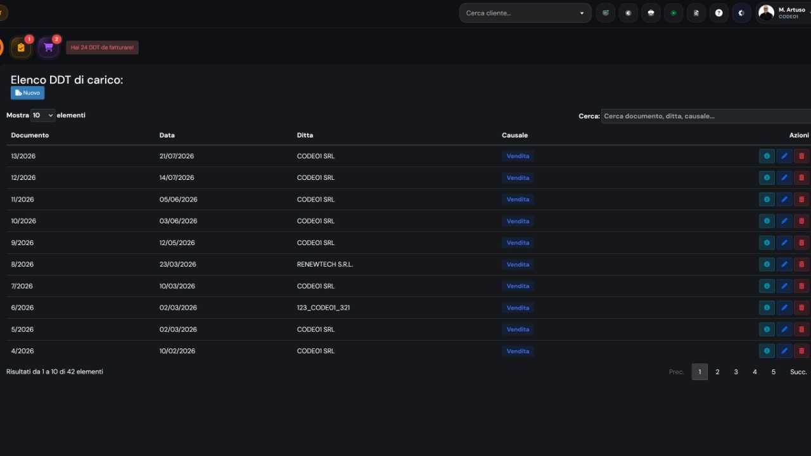The image size is (811, 456).
Task: Click document number 4/2026
Action: pyautogui.click(x=22, y=351)
